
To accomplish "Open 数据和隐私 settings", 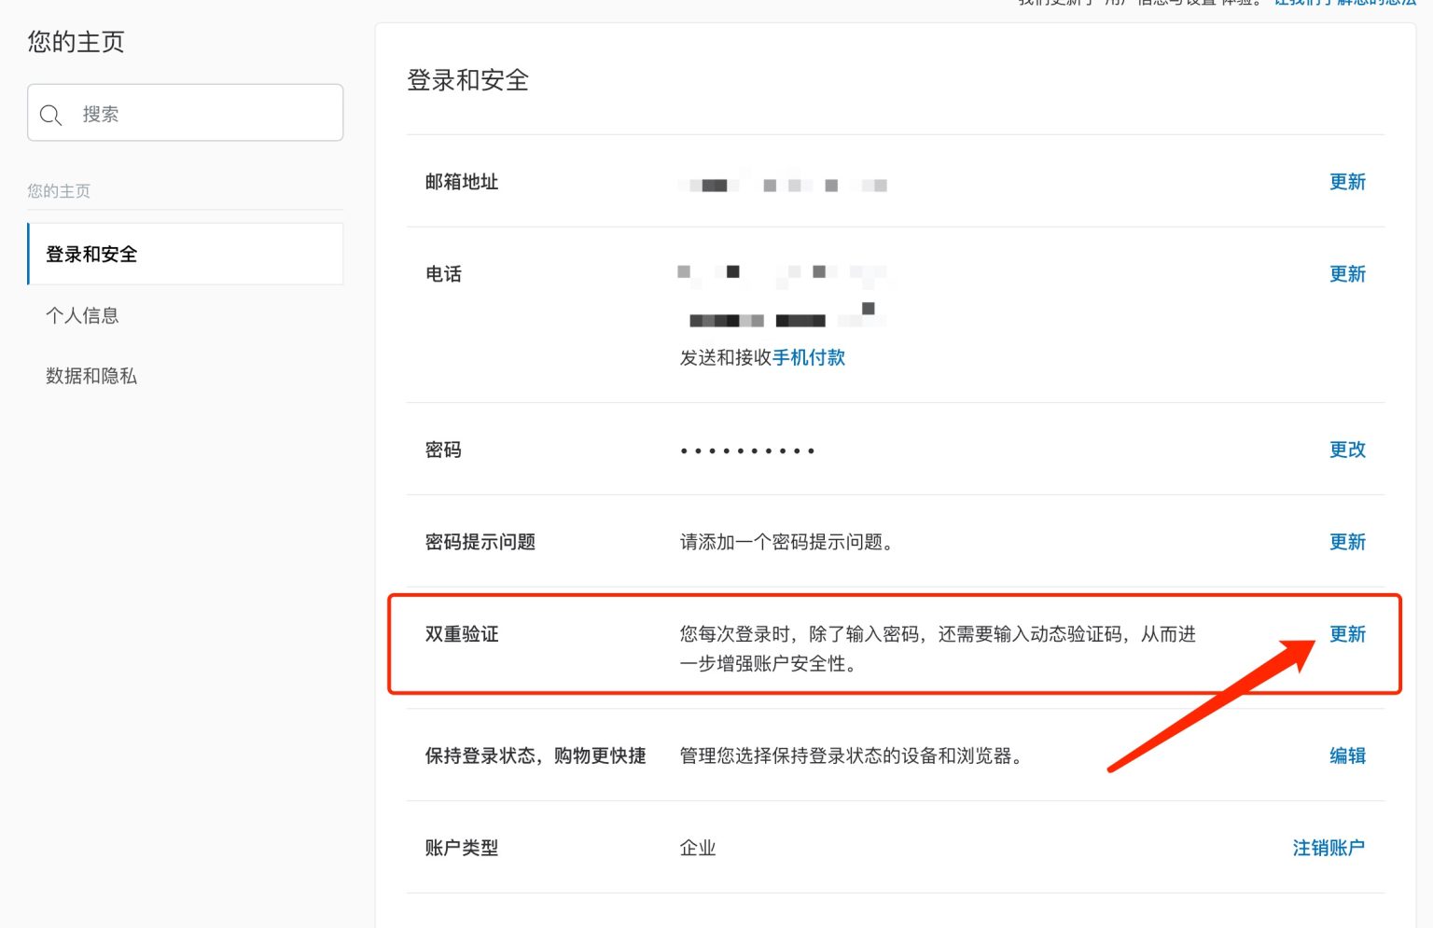I will (91, 376).
